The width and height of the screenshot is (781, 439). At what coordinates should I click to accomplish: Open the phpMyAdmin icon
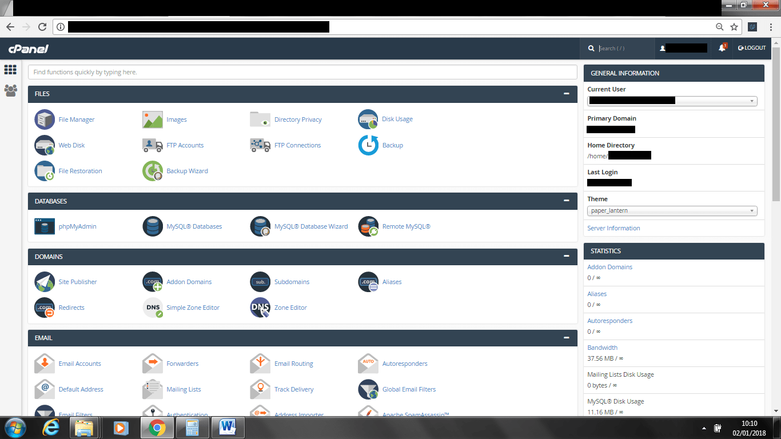(x=45, y=226)
